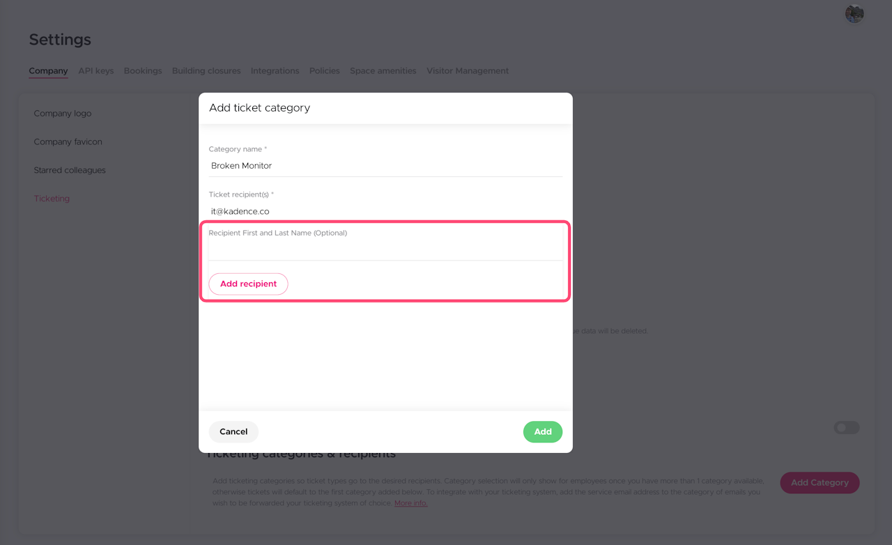The width and height of the screenshot is (892, 545).
Task: Focus the Recipient First and Last Name field
Action: click(385, 249)
